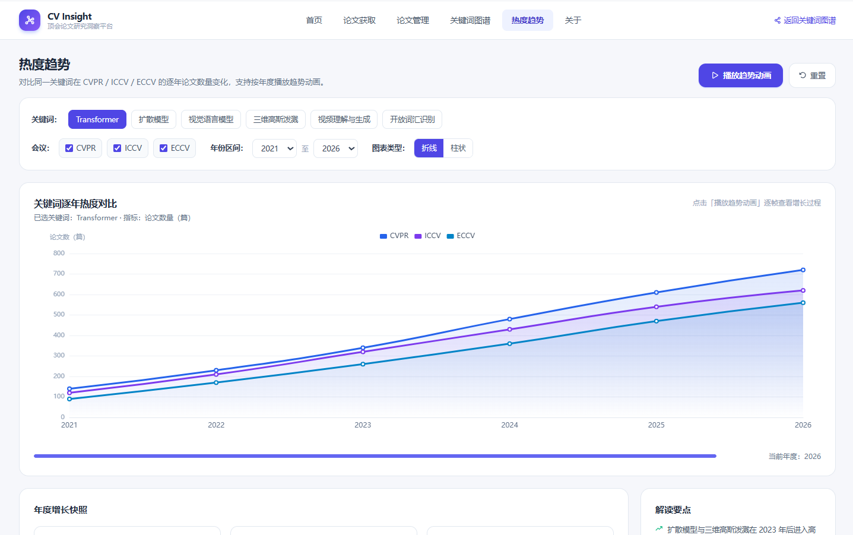Open the end year dropdown showing 2026
This screenshot has width=853, height=535.
pyautogui.click(x=335, y=148)
